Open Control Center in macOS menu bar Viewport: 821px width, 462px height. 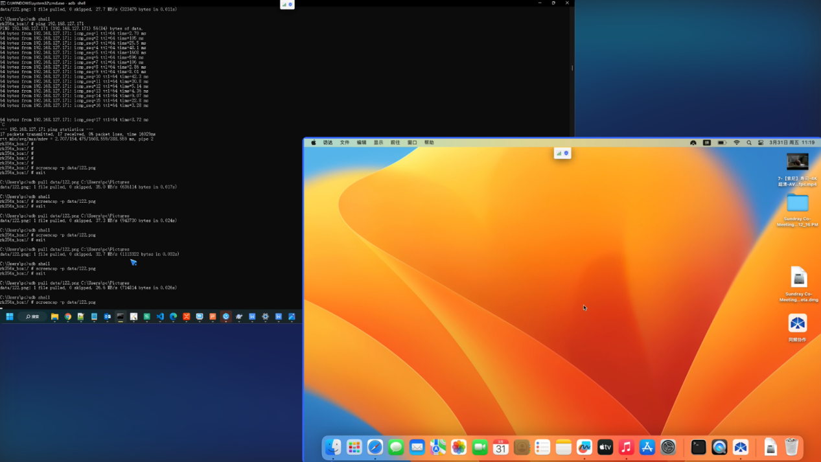click(x=761, y=143)
